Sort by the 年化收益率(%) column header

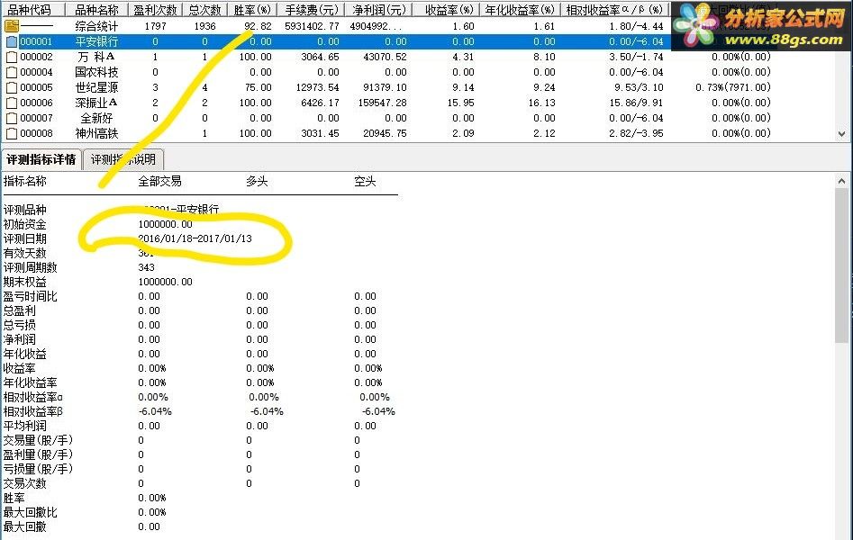pyautogui.click(x=520, y=10)
